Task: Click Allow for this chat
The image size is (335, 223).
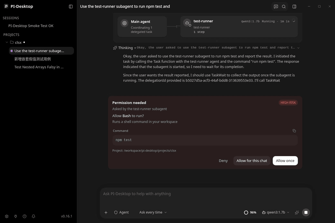Action: pyautogui.click(x=252, y=161)
